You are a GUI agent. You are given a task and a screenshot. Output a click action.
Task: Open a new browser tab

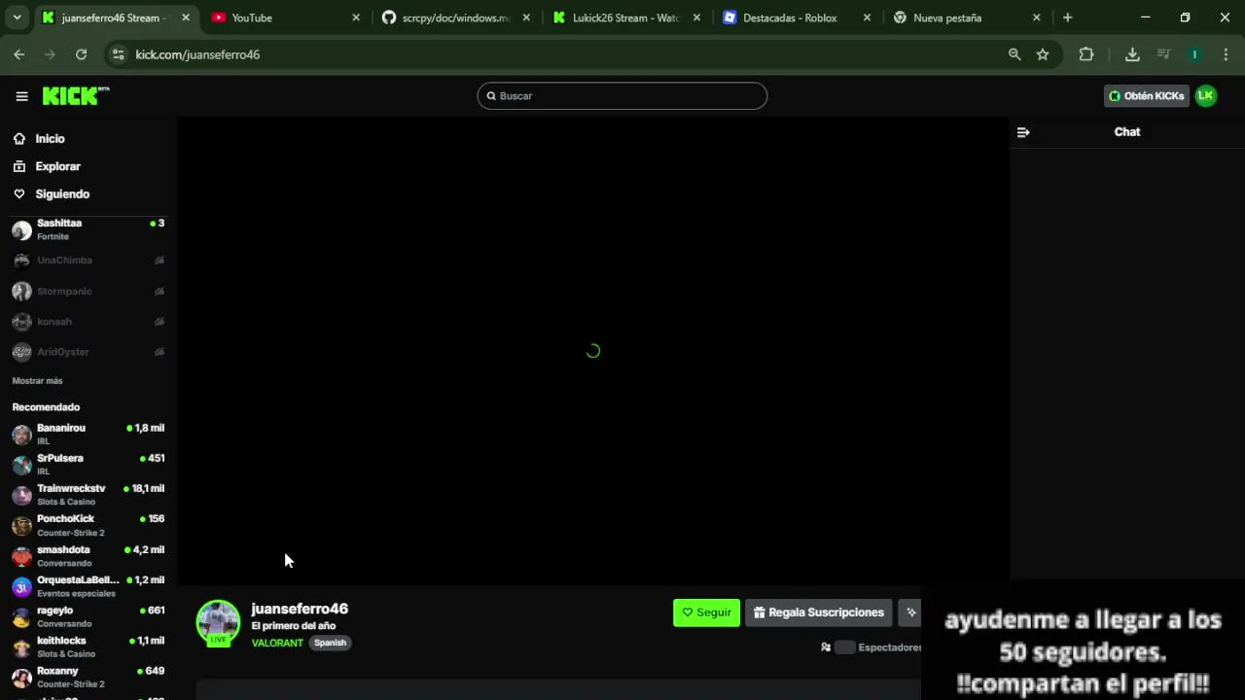click(1067, 17)
